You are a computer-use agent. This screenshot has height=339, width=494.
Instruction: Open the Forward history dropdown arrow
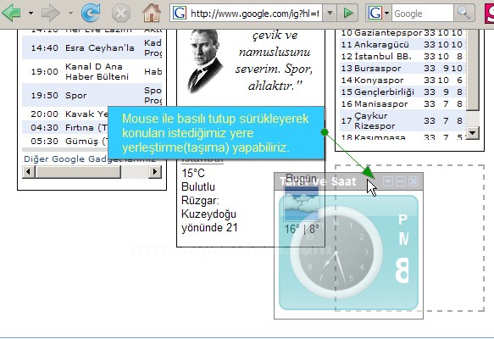coord(70,14)
